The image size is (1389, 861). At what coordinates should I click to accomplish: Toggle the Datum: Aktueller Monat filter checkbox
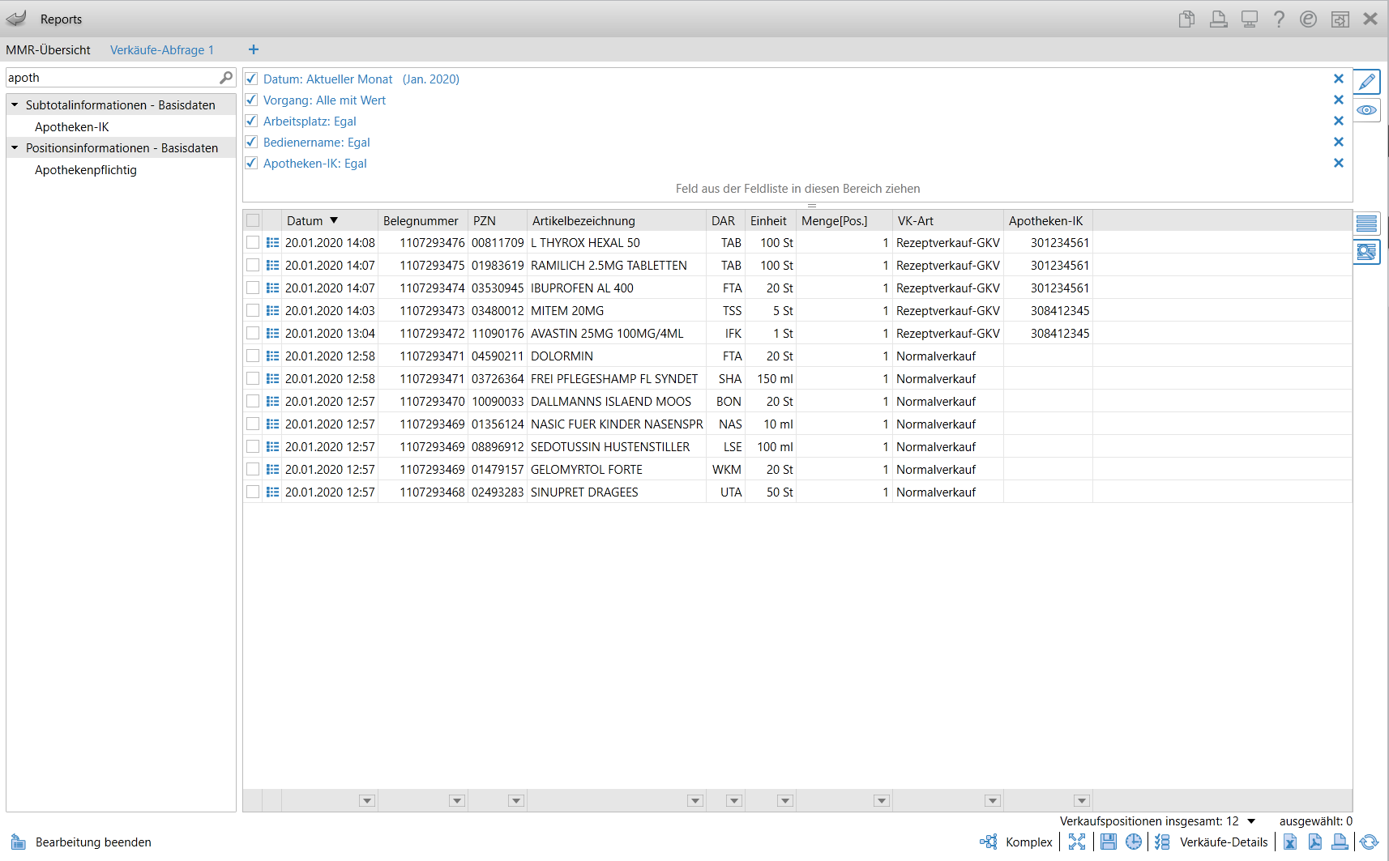[251, 79]
